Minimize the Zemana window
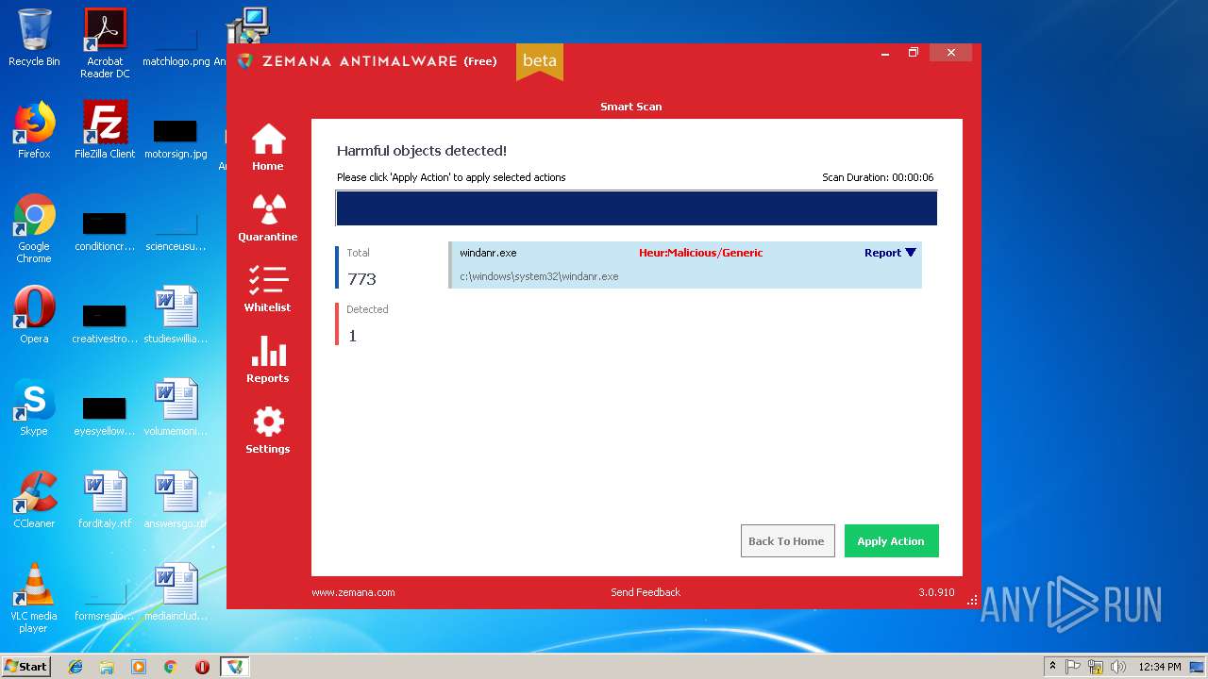The width and height of the screenshot is (1208, 679). [x=884, y=53]
